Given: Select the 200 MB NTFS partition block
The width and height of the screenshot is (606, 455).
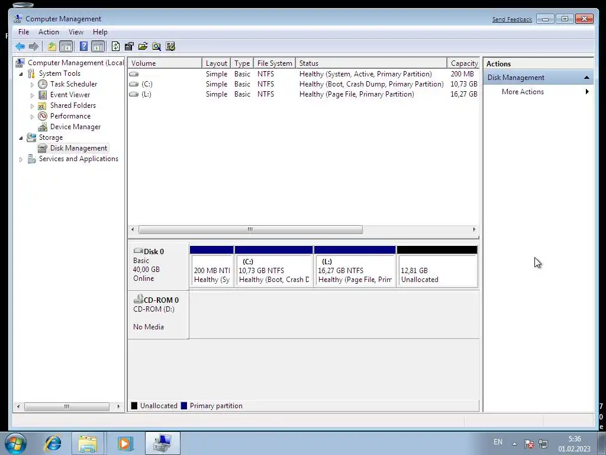Looking at the screenshot, I should (212, 267).
